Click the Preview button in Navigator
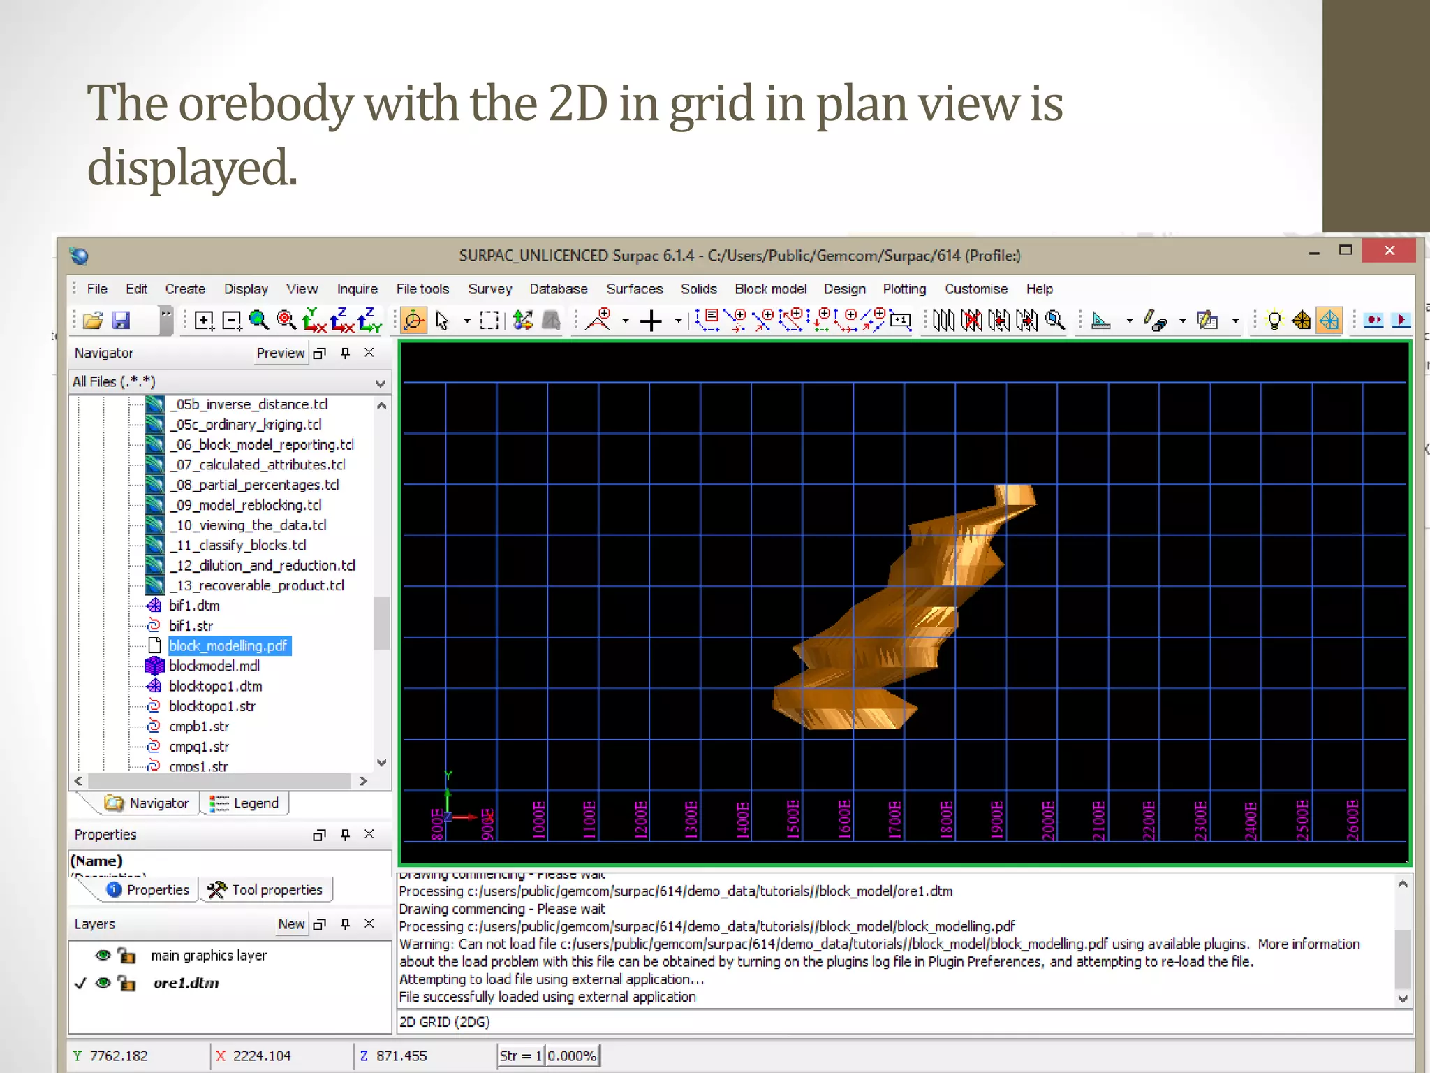The height and width of the screenshot is (1073, 1430). [x=281, y=353]
